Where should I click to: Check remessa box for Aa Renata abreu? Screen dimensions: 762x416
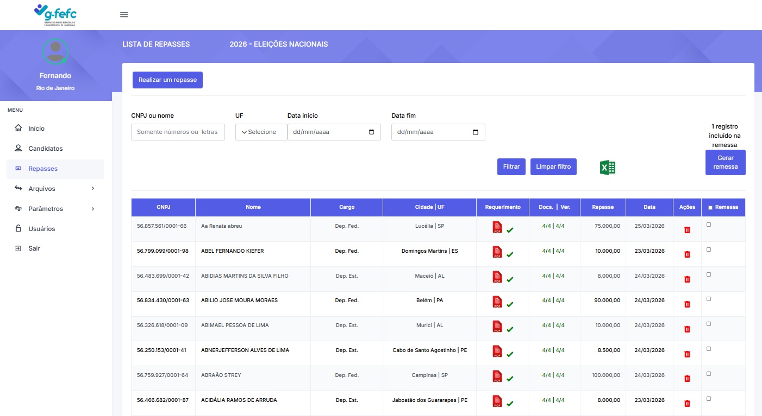708,225
